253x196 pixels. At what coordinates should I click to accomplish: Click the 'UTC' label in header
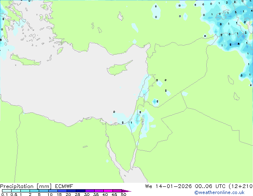click(221, 186)
